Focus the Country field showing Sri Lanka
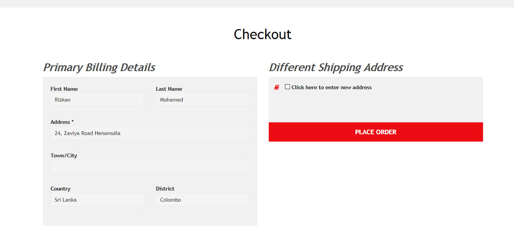Image resolution: width=514 pixels, height=245 pixels. click(x=97, y=200)
